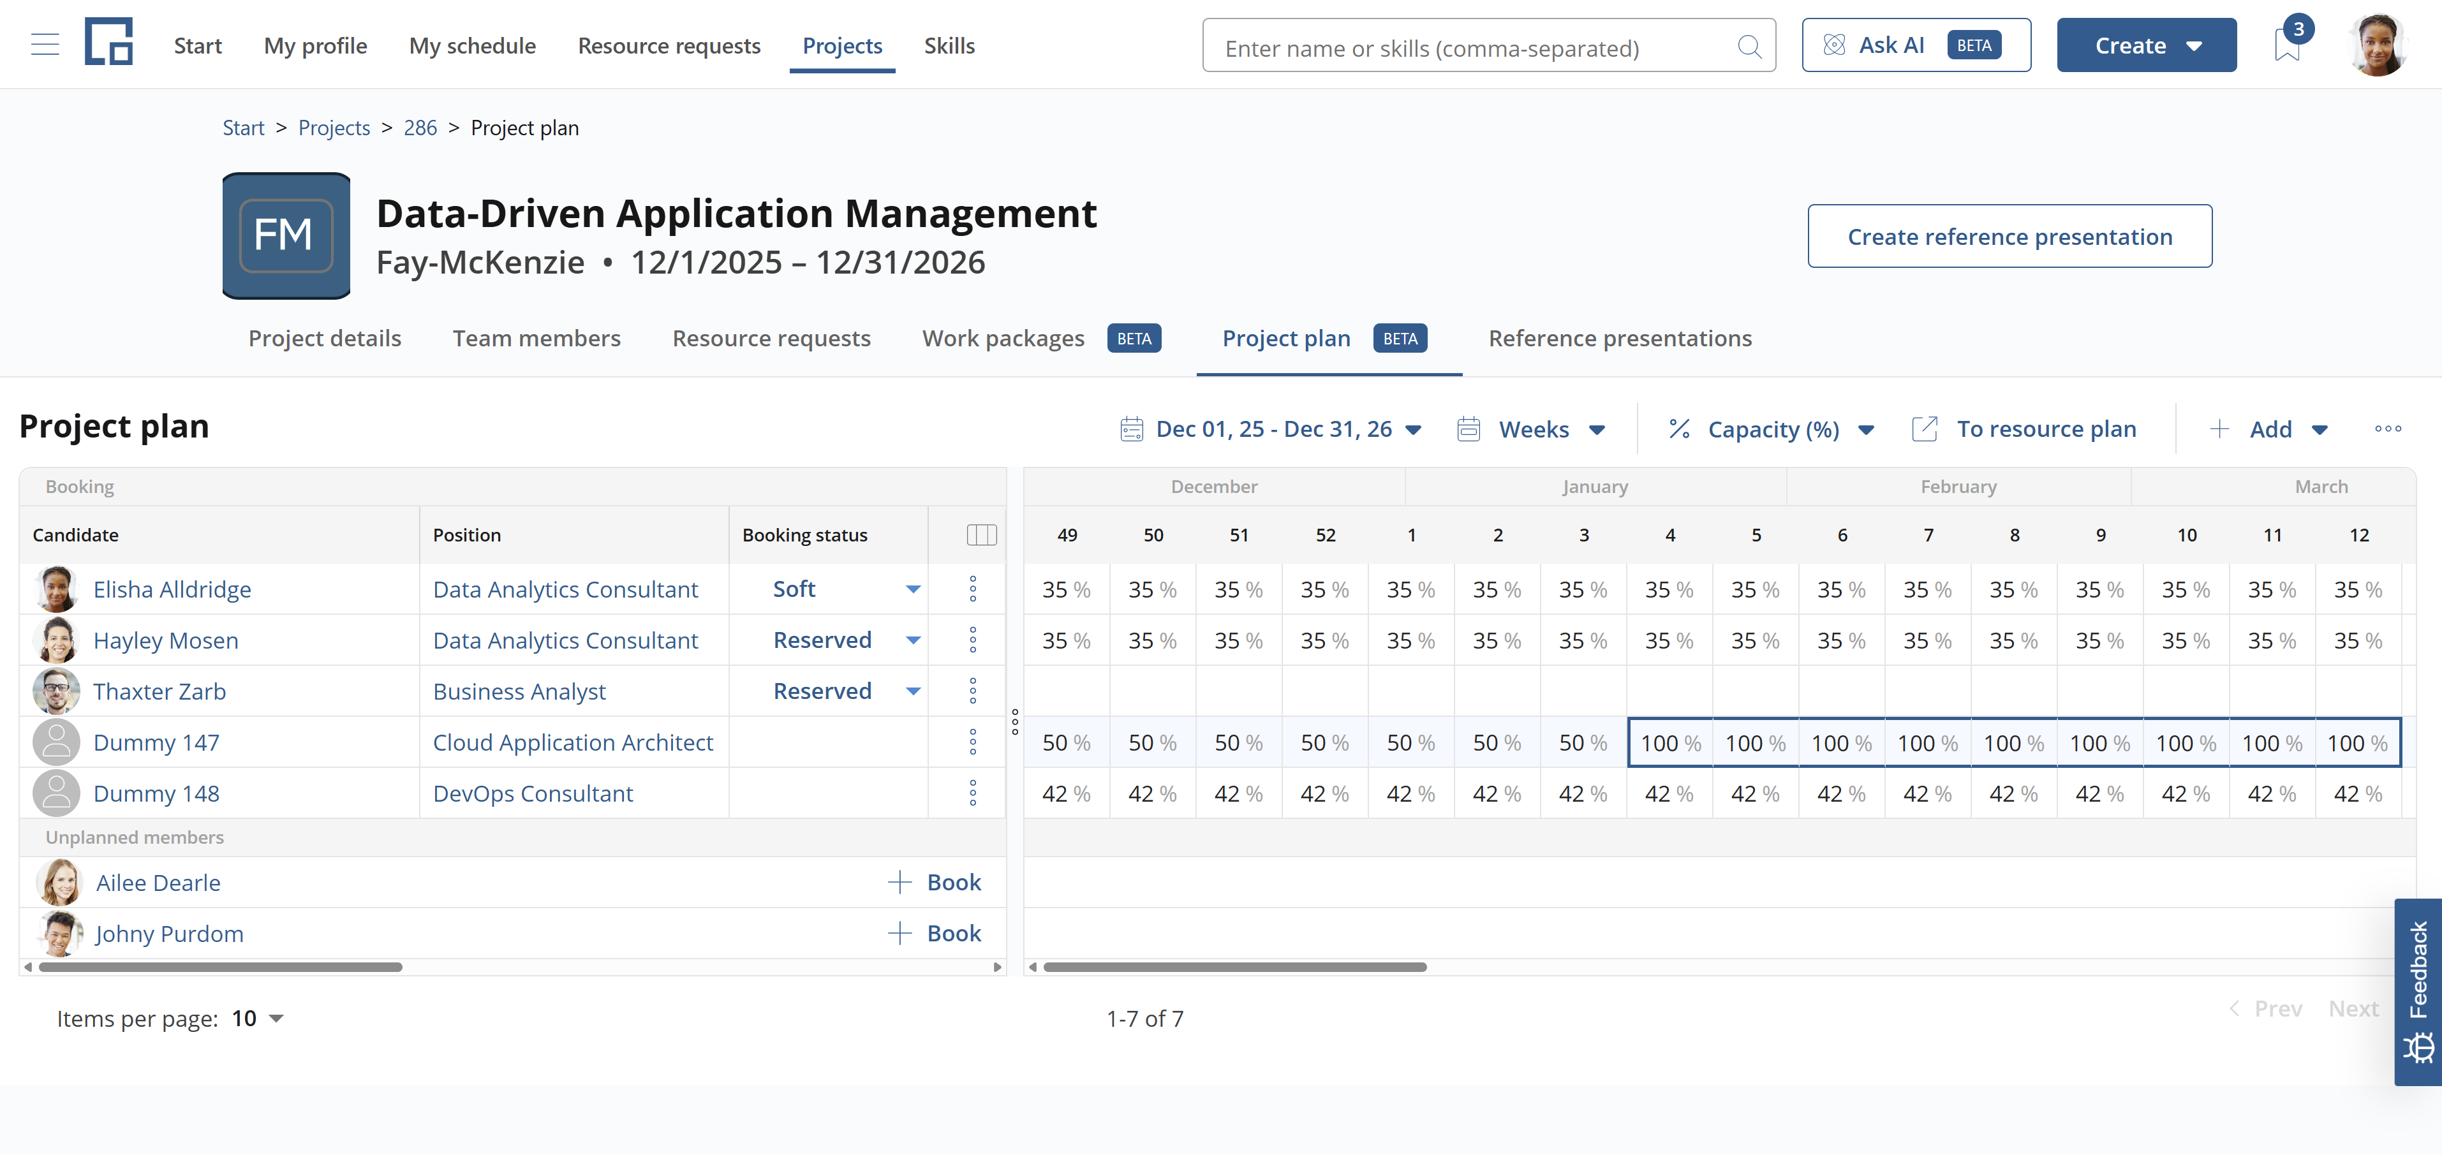Open the project plan more options ellipsis
This screenshot has height=1155, width=2442.
2388,429
